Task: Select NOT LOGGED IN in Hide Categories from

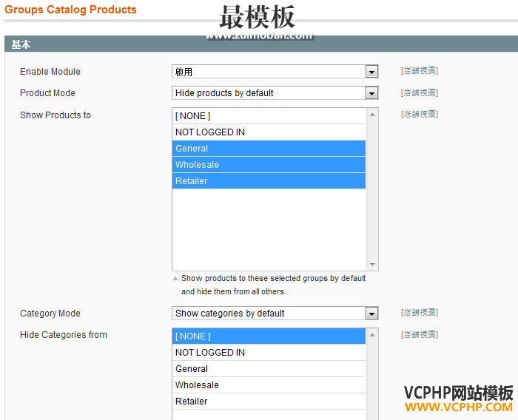Action: coord(269,353)
